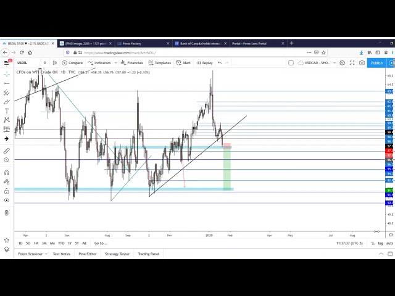Toggle lock all drawing tools

tap(7, 191)
